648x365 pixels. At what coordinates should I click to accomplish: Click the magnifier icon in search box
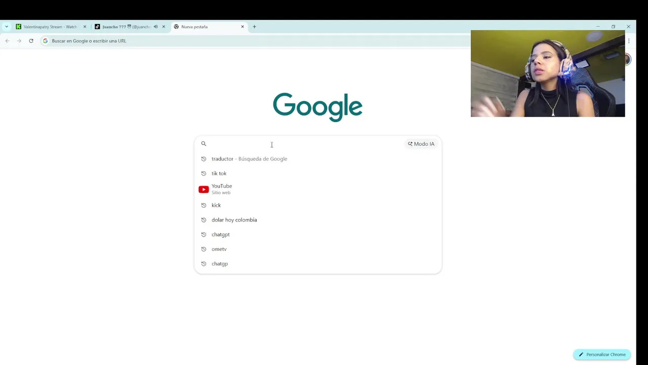point(204,144)
